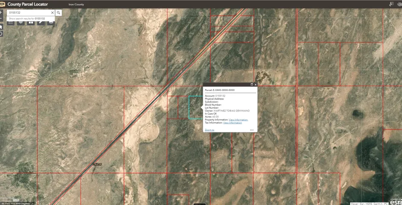Click the cyan highlighted parcel outline
This screenshot has height=205, width=402.
click(x=195, y=107)
